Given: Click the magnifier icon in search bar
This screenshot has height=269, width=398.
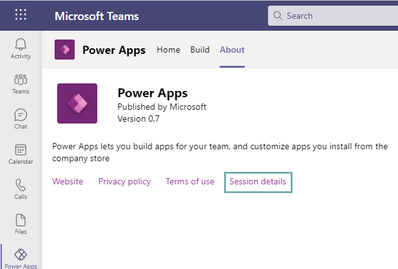Looking at the screenshot, I should pos(277,16).
